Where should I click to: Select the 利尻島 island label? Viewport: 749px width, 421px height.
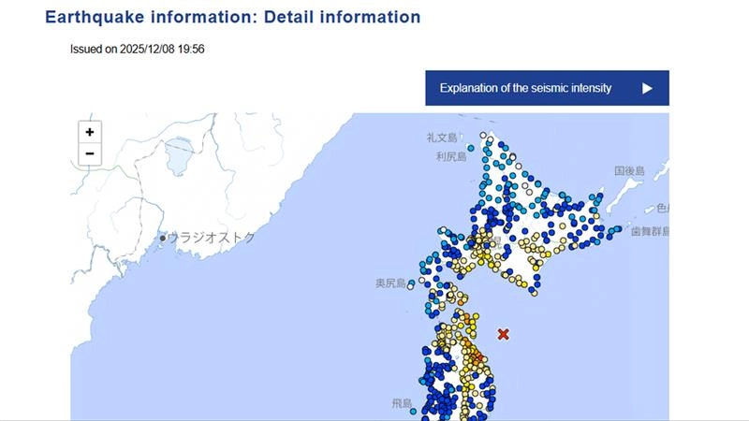451,157
